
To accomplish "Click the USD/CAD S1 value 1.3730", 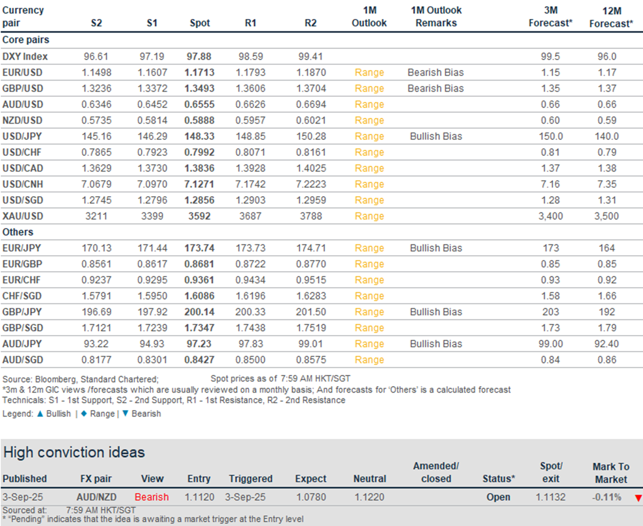I will pos(152,169).
